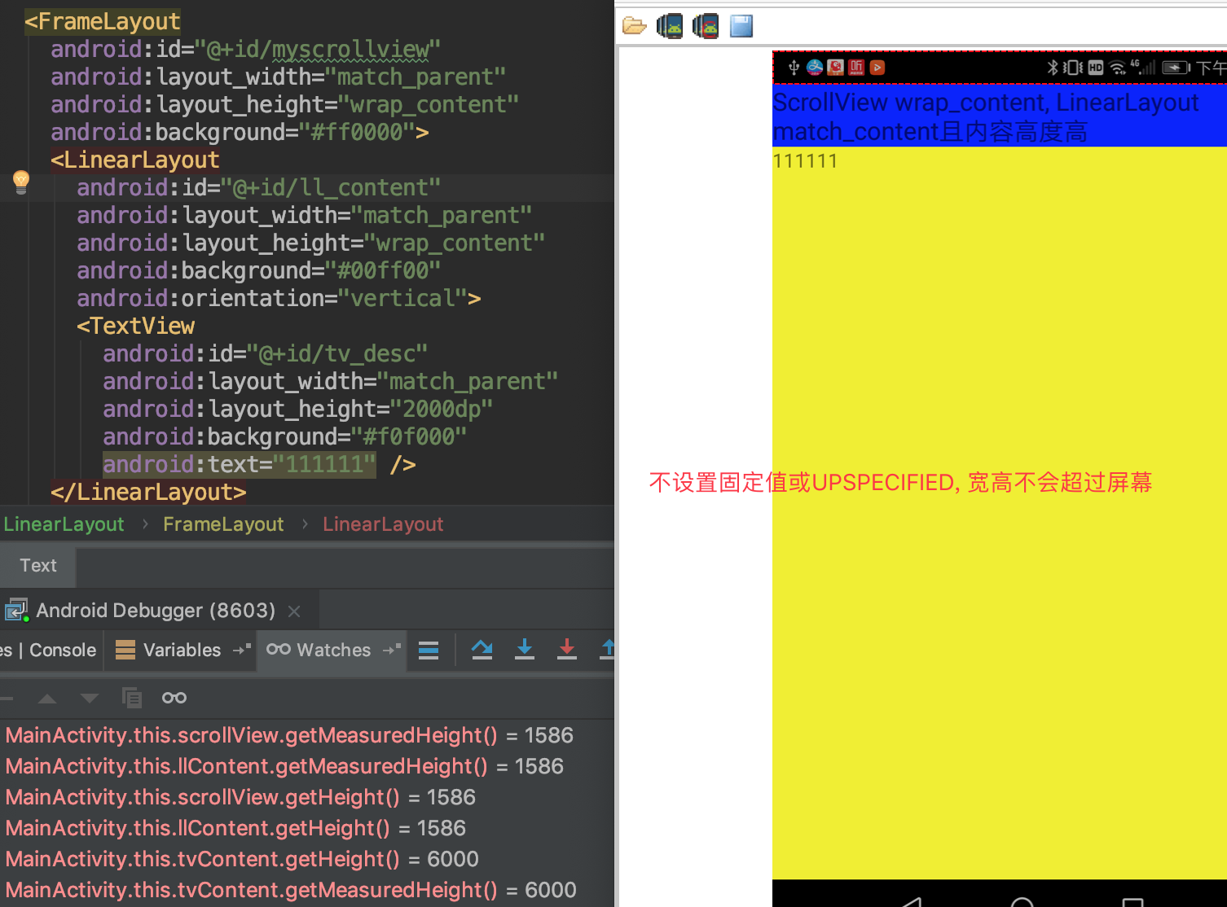This screenshot has height=907, width=1227.
Task: Click the blue ScrollView wrap_content header text
Action: point(986,116)
